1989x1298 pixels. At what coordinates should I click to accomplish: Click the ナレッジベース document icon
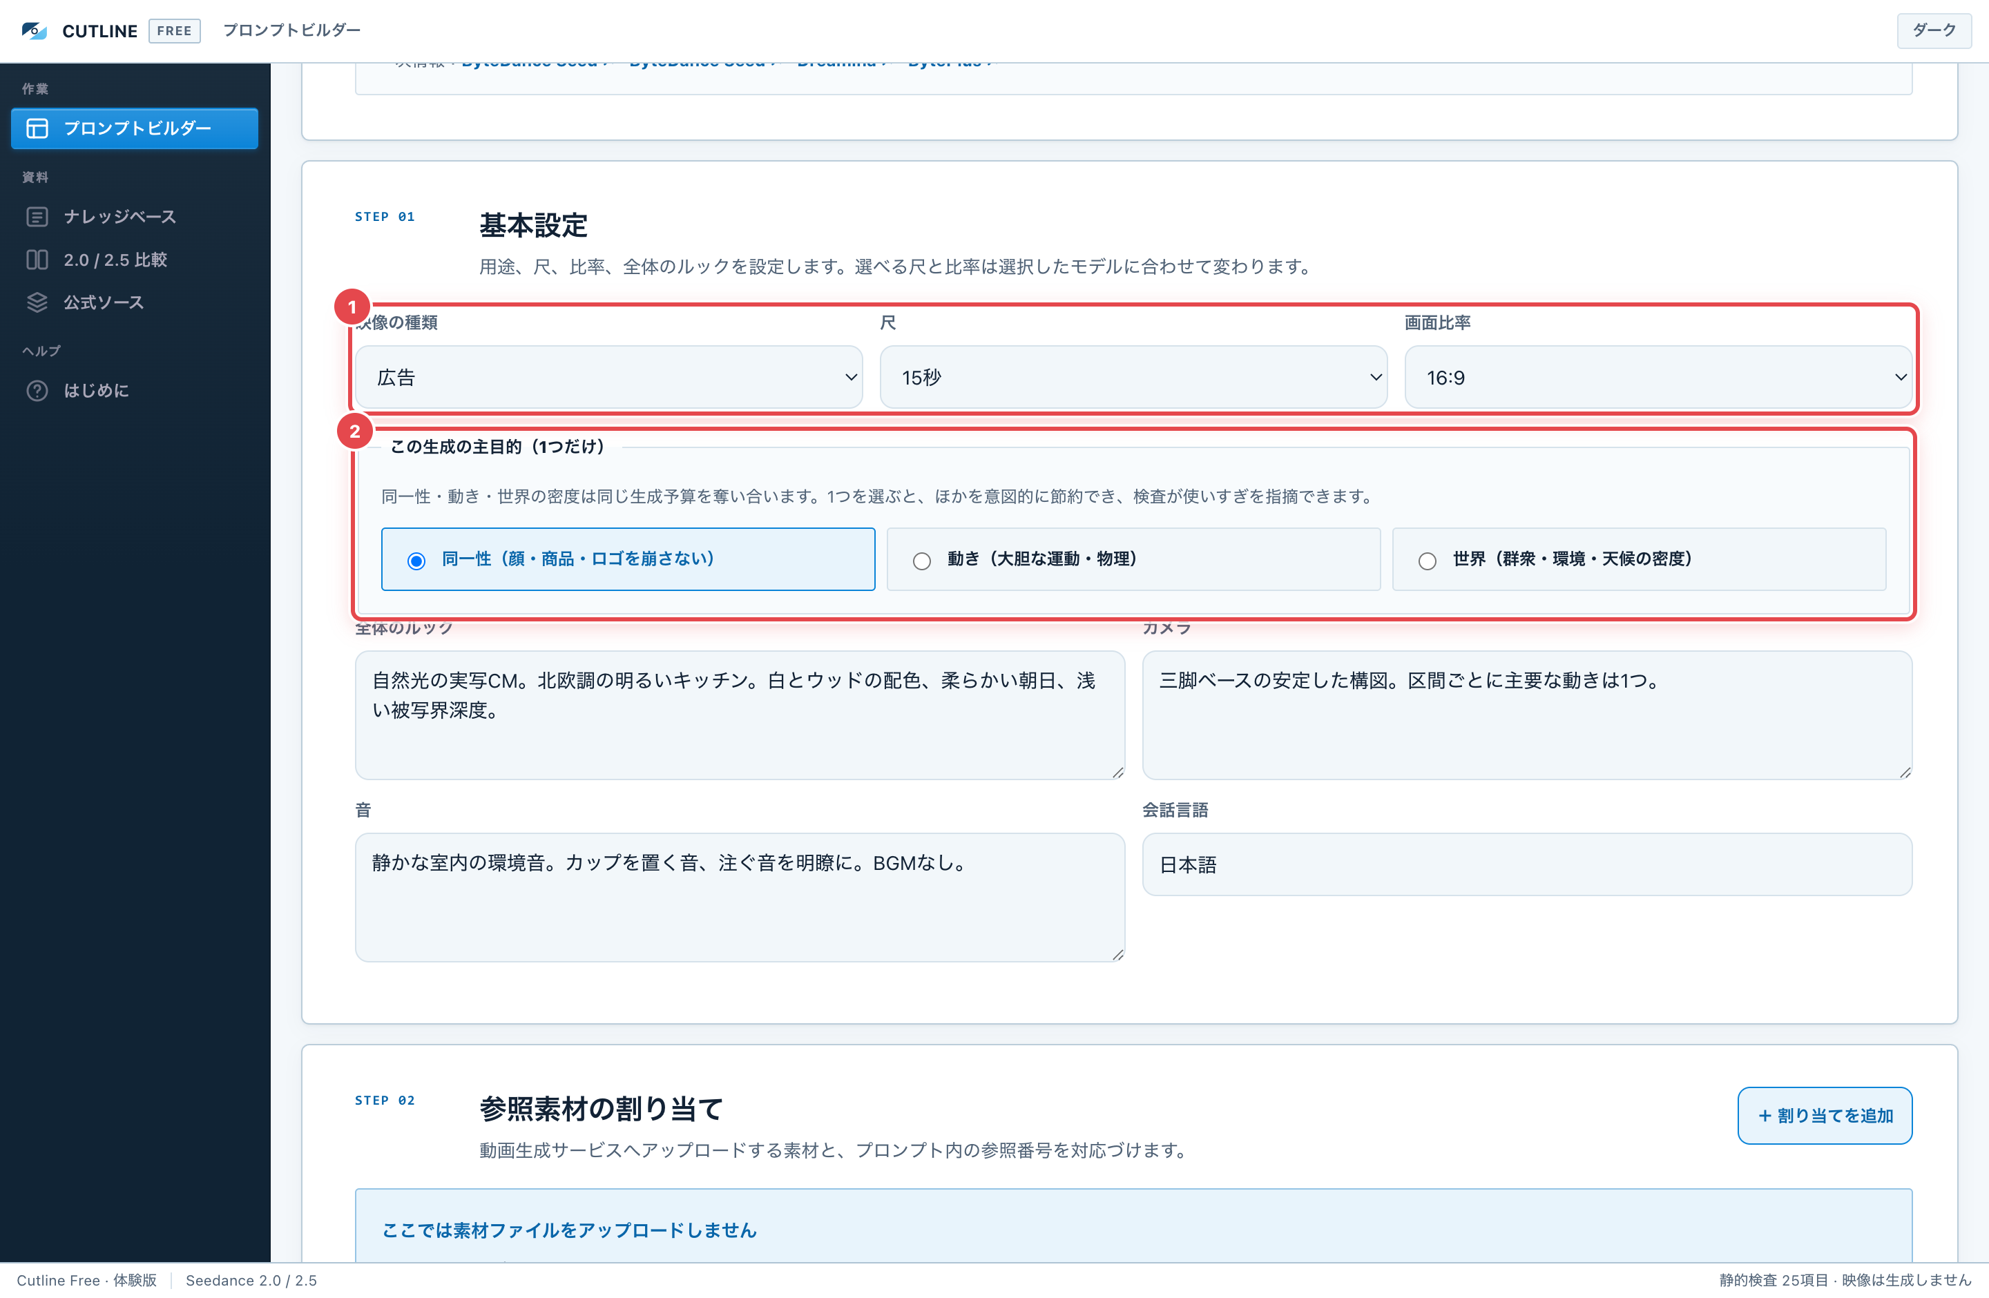(x=37, y=216)
